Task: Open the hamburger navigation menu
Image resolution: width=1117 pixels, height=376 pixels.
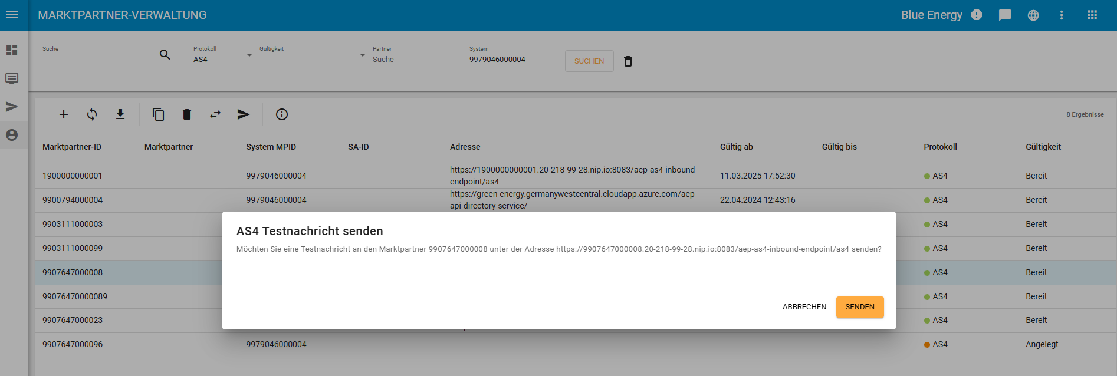Action: coord(12,15)
